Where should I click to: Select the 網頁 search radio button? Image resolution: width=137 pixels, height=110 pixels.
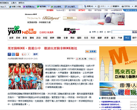(98, 32)
